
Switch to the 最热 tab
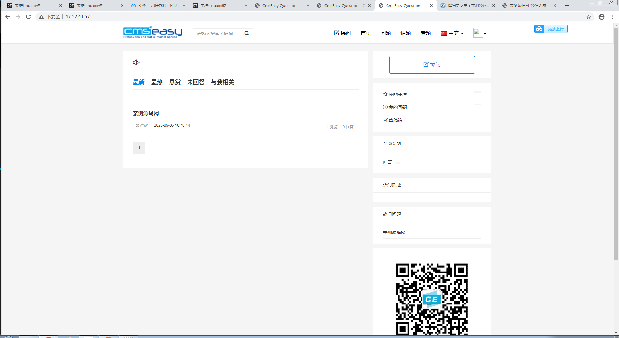157,82
